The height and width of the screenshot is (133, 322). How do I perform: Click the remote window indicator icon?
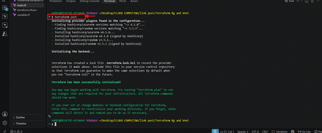coord(5,131)
